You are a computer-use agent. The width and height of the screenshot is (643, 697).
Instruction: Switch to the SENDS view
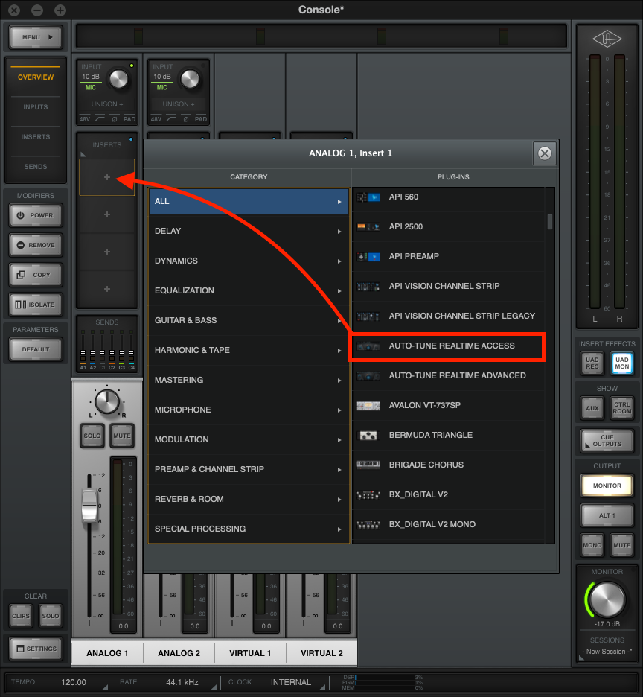(36, 167)
